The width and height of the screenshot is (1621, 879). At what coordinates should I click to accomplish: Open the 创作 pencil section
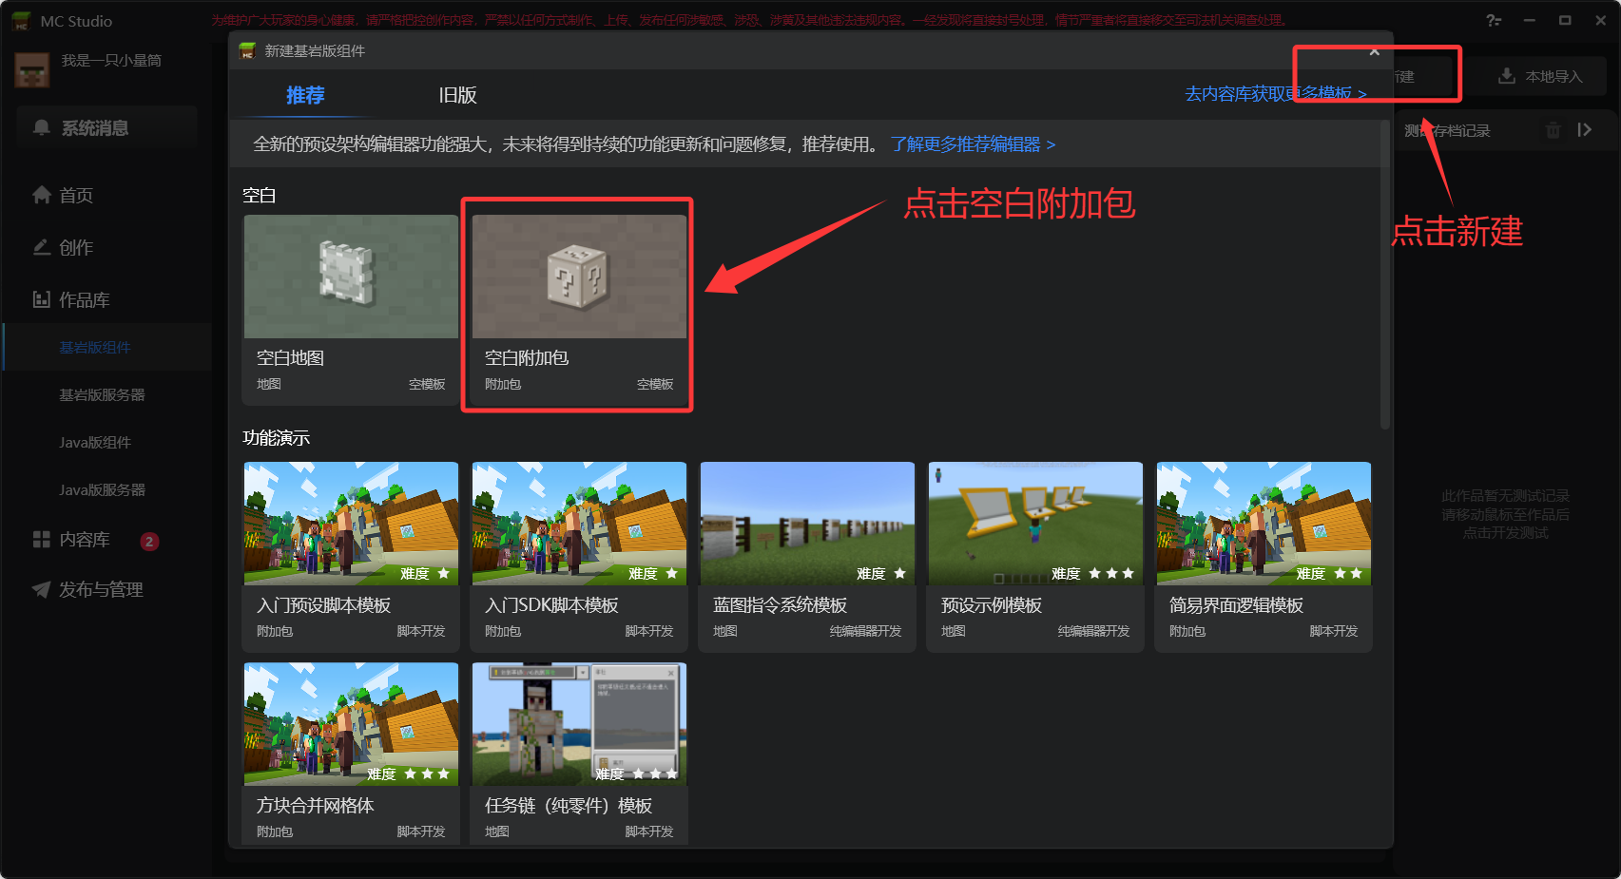tap(63, 247)
